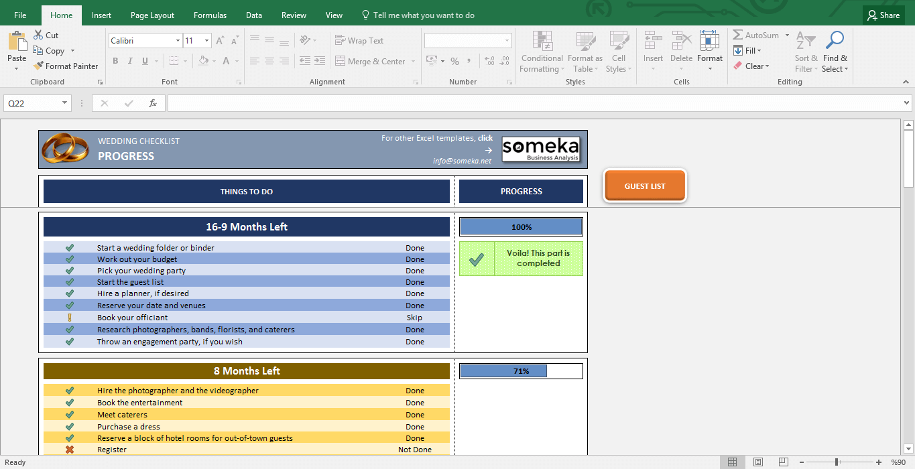
Task: Click the Insert Function fx icon
Action: (153, 103)
